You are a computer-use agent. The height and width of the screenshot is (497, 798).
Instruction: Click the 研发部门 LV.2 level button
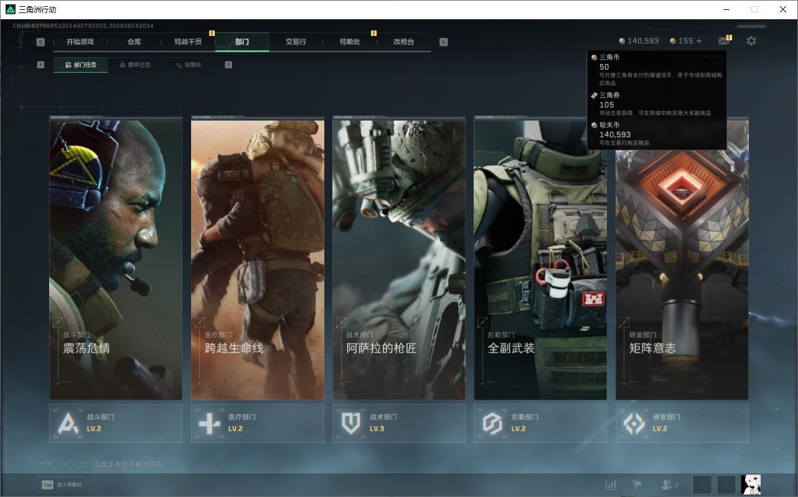[x=682, y=423]
